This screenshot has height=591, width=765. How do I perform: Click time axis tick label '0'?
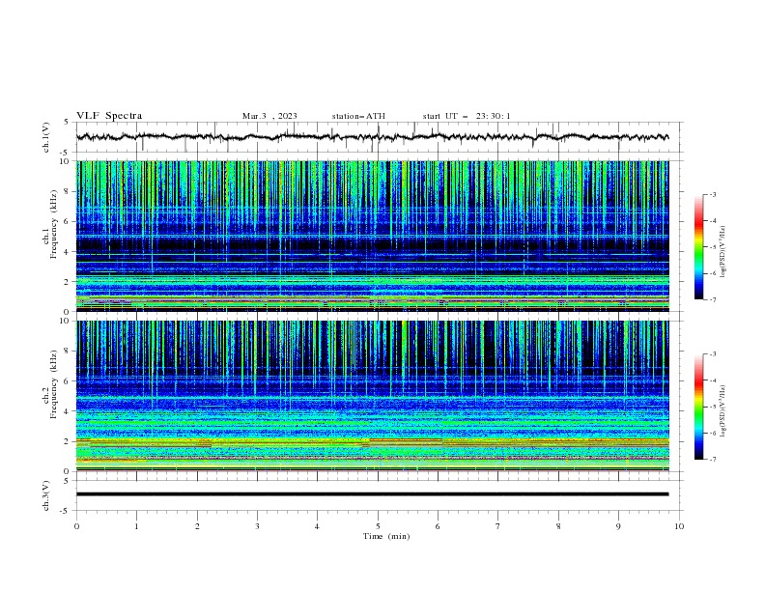pos(76,526)
